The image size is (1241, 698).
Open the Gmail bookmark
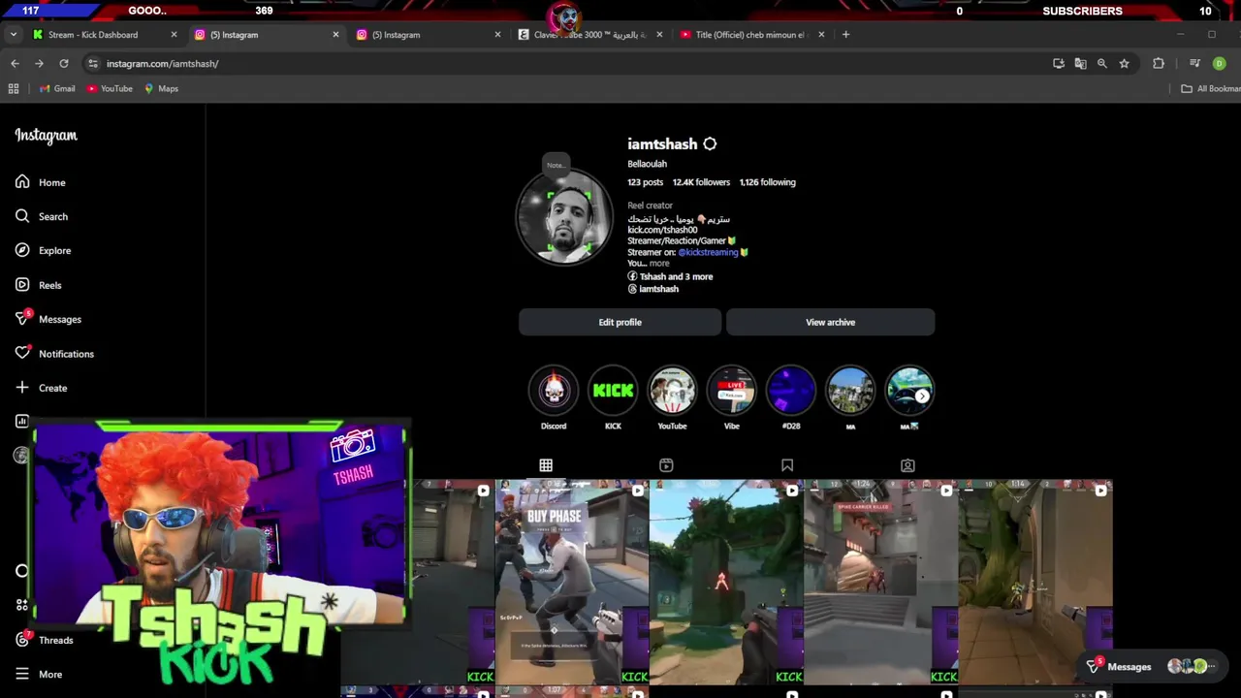(x=57, y=88)
